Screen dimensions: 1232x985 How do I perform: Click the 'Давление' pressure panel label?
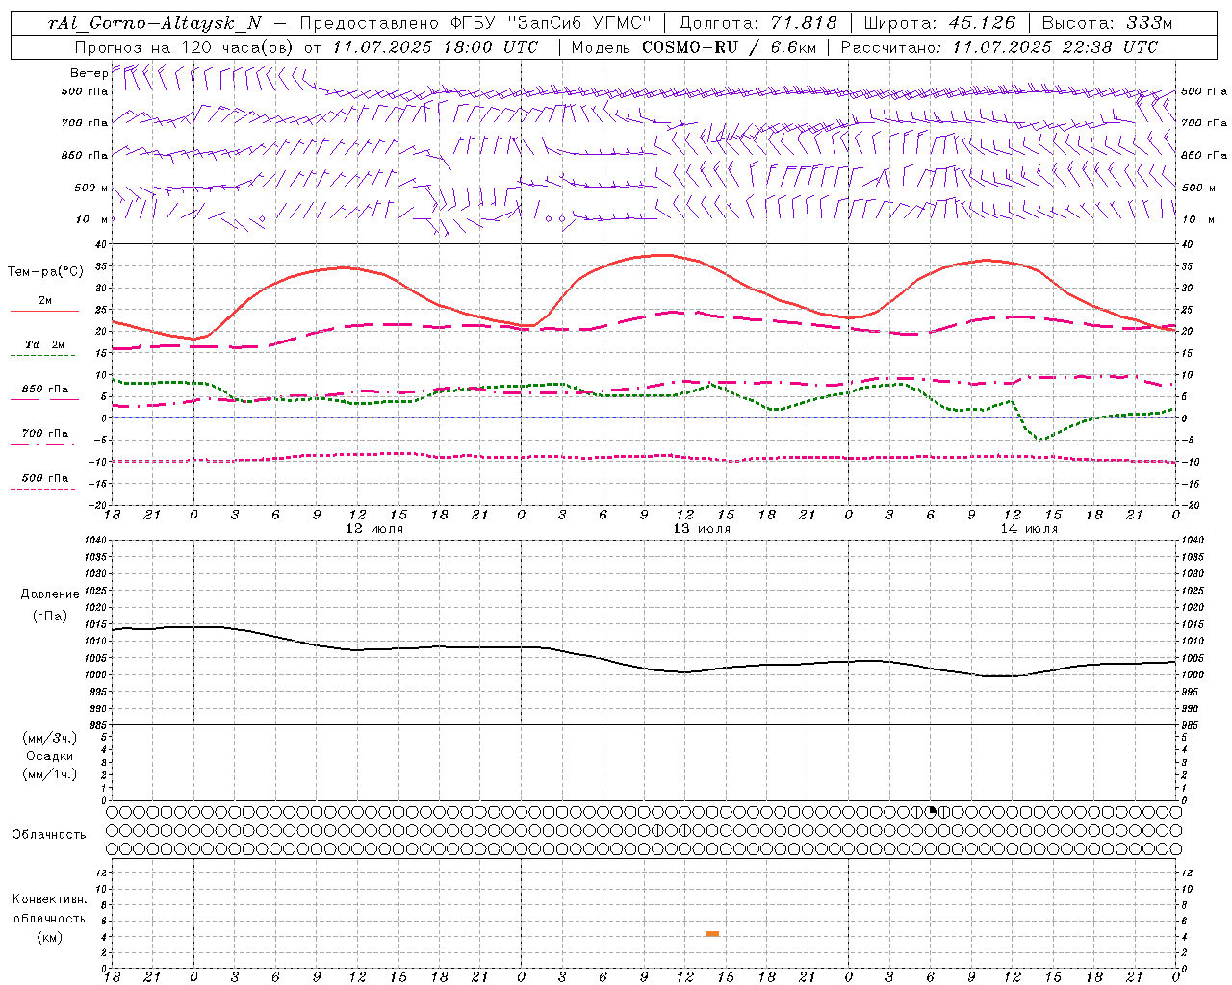[x=50, y=594]
